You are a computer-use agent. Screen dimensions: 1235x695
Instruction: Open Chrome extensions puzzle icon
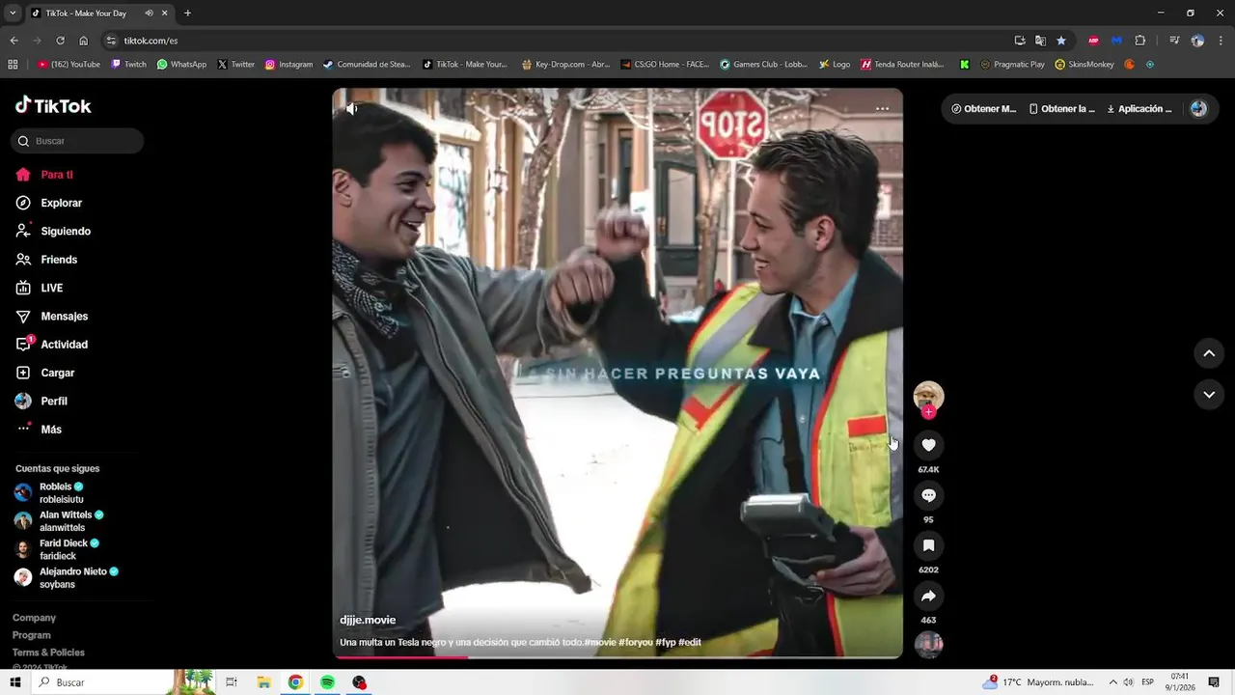tap(1140, 41)
